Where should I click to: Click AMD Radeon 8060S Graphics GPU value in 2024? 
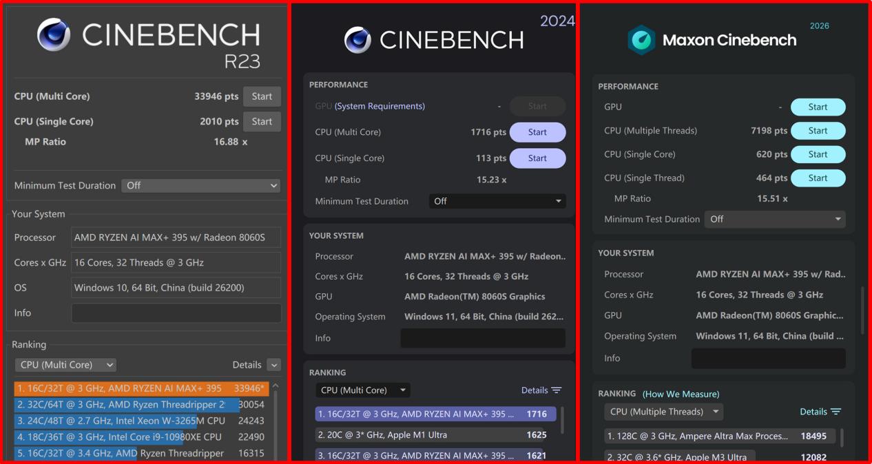[475, 297]
